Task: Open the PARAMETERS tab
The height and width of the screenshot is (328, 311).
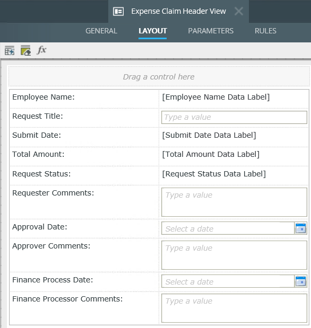Action: pyautogui.click(x=211, y=31)
